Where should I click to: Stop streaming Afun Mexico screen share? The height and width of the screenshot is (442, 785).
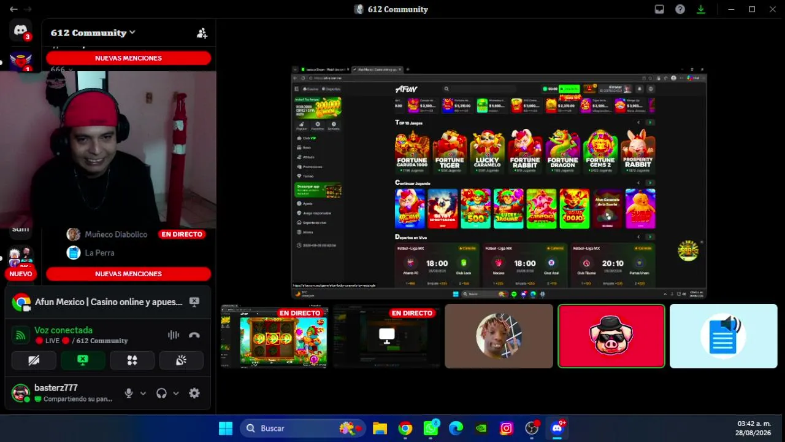[194, 302]
